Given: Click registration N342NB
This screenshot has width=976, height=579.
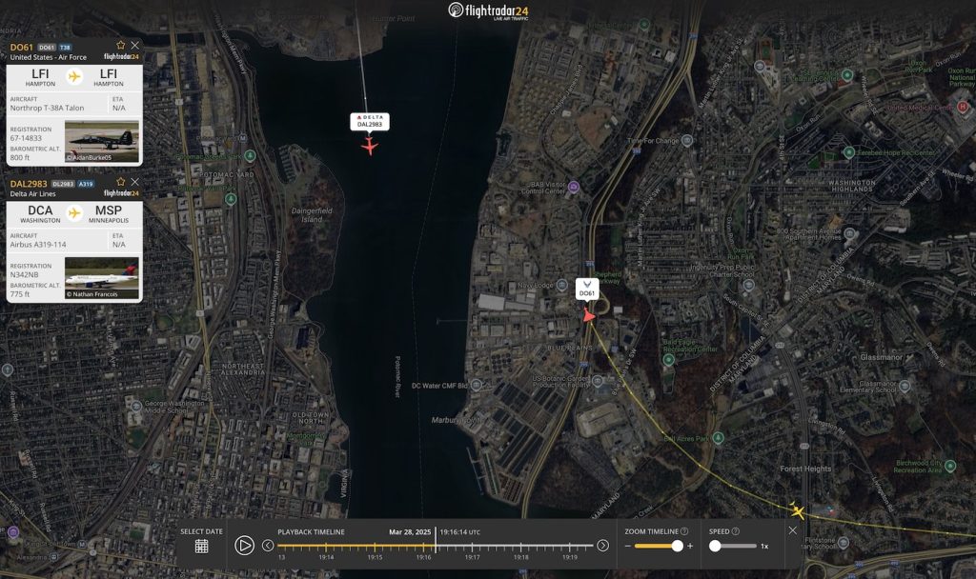Looking at the screenshot, I should click(x=24, y=275).
